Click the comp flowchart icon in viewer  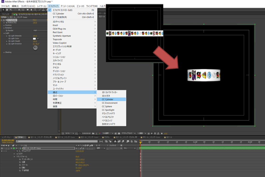click(158, 133)
